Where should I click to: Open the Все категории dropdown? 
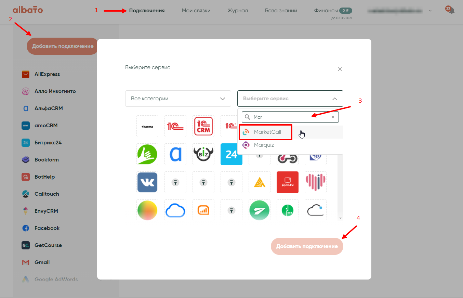pyautogui.click(x=176, y=99)
